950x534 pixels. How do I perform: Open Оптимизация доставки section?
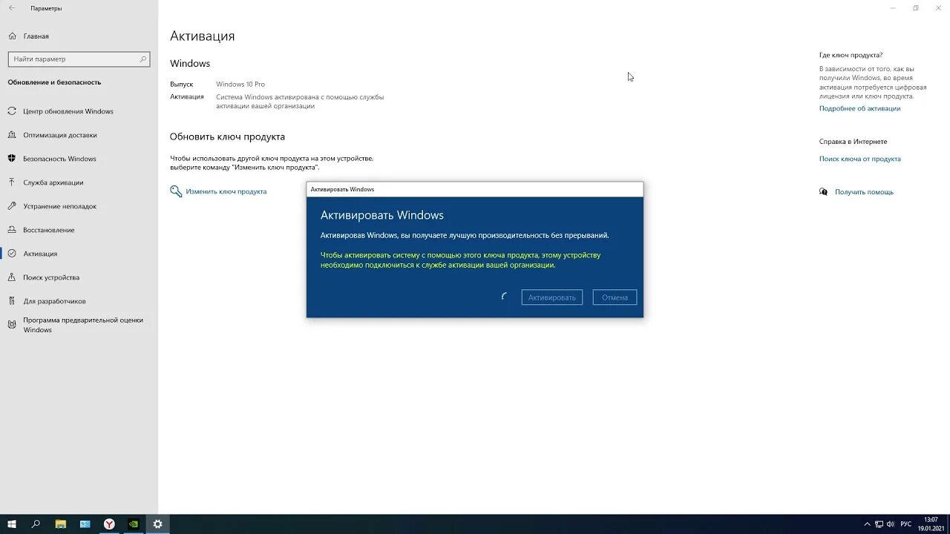coord(60,135)
